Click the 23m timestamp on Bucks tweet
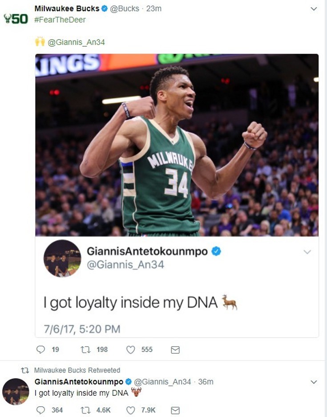Viewport: 327px width, 417px height. (x=154, y=8)
